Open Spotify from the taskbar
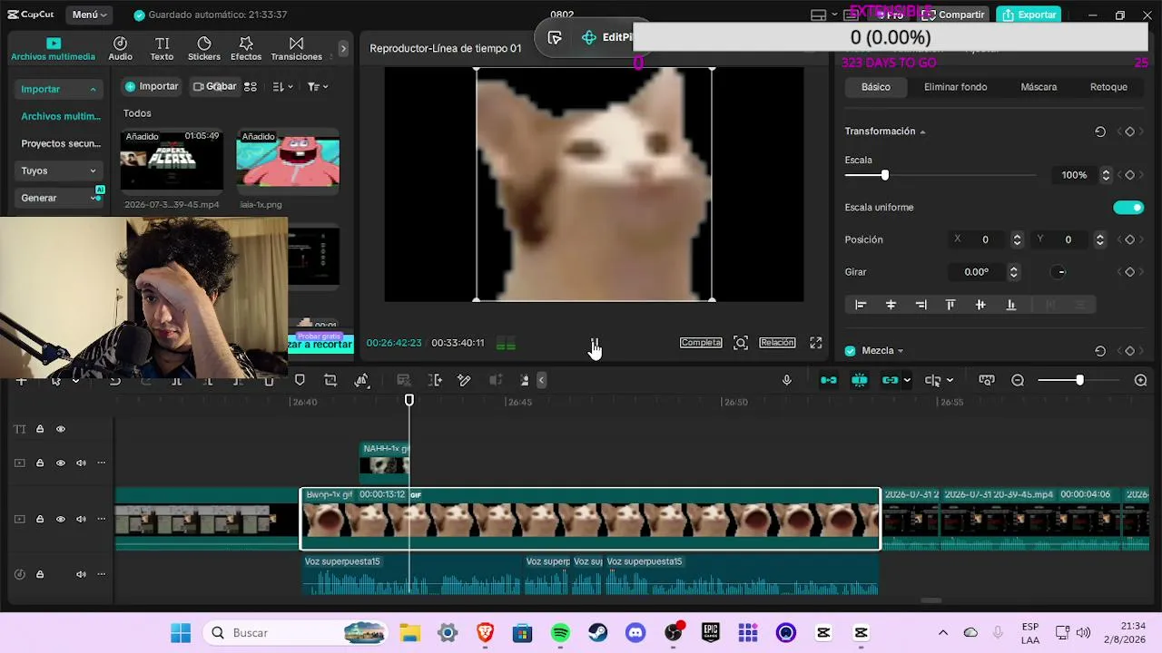 (x=560, y=633)
